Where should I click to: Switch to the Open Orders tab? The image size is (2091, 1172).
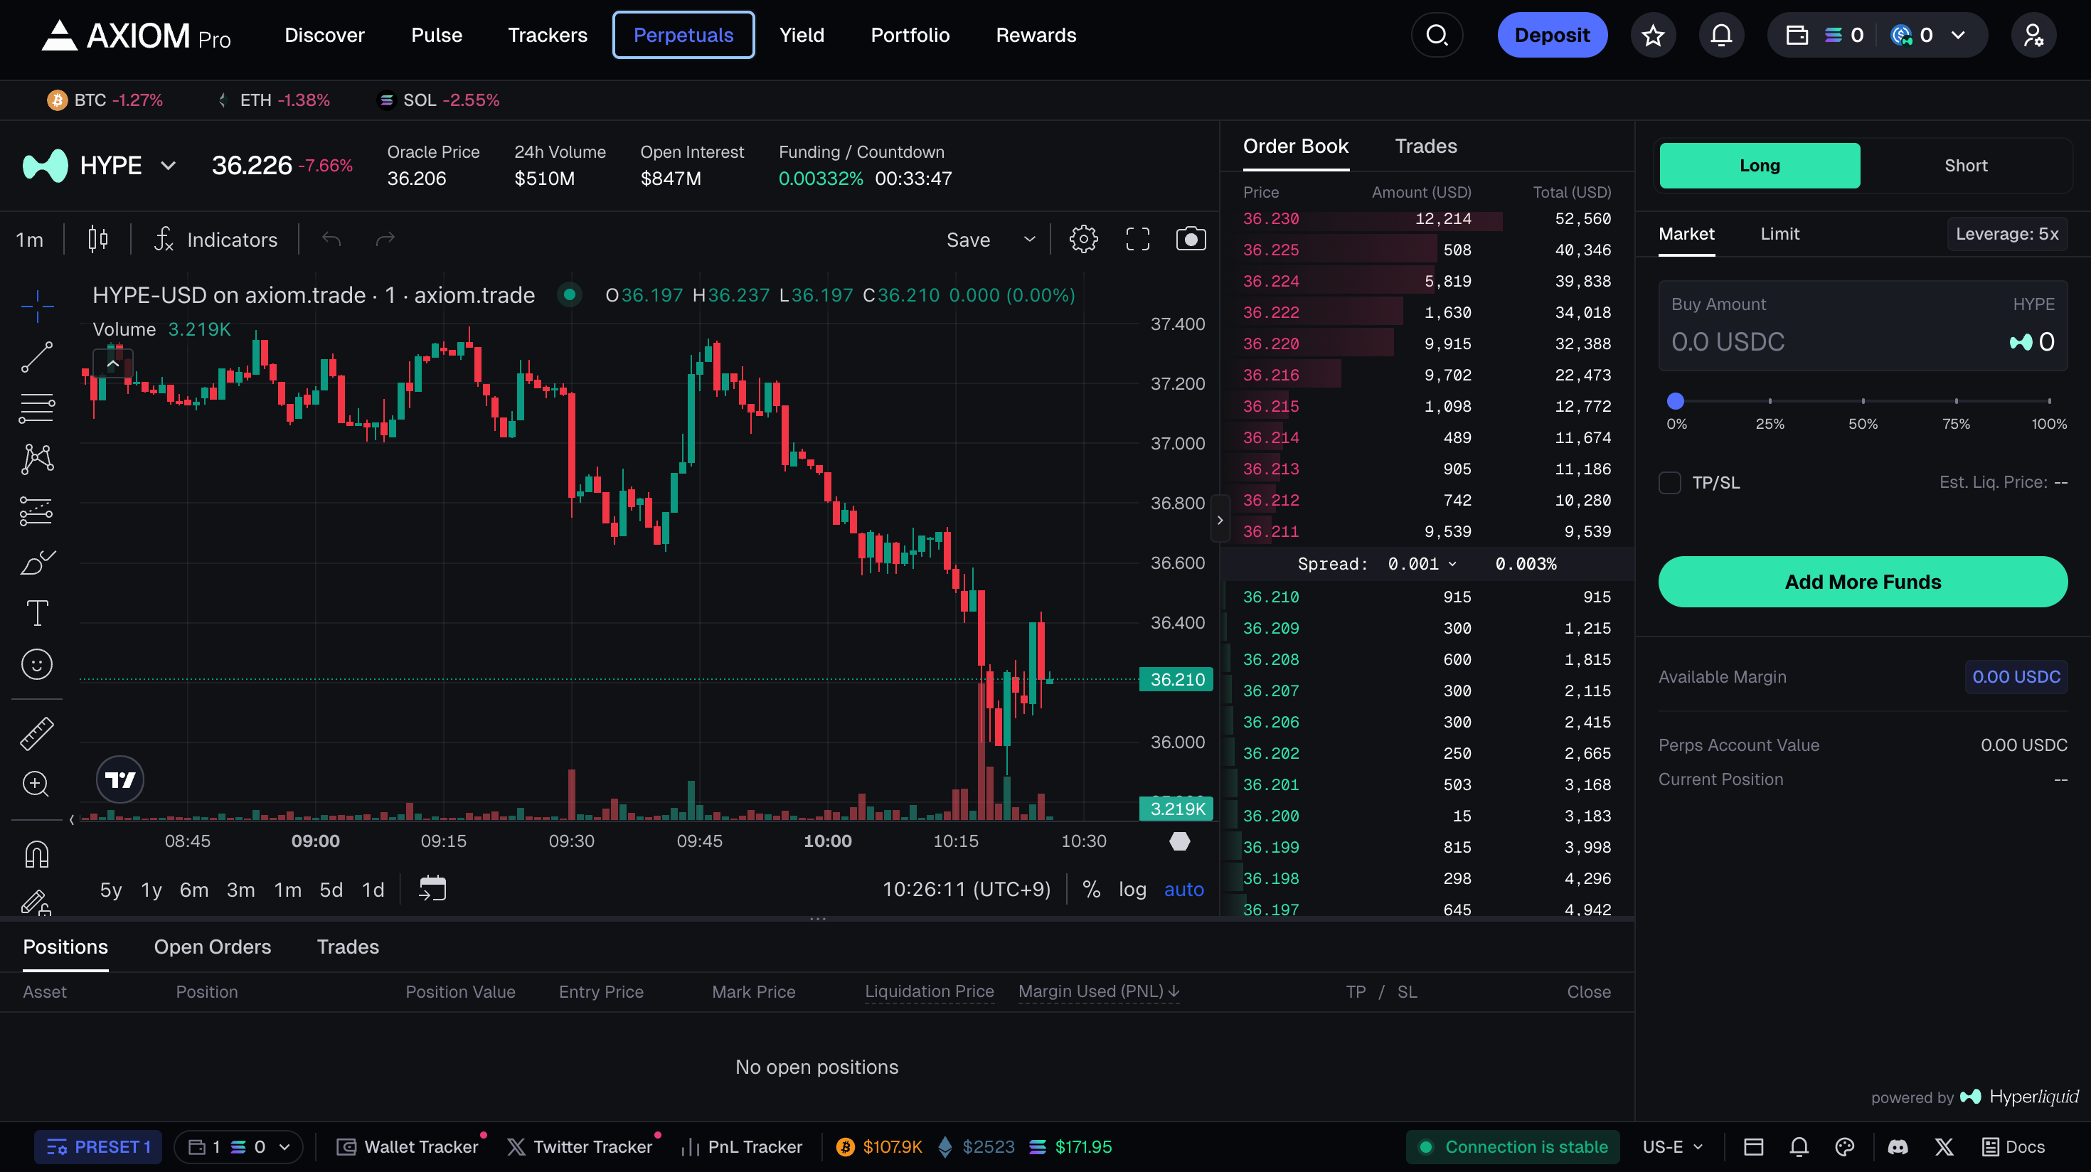[x=212, y=947]
